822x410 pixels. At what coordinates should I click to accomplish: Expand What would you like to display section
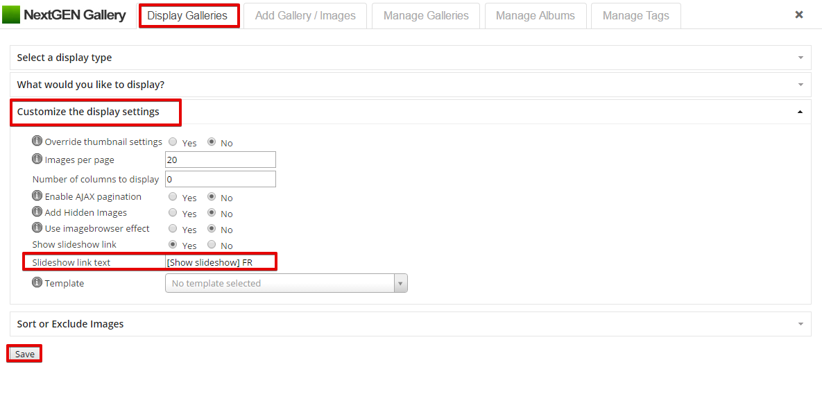(411, 85)
